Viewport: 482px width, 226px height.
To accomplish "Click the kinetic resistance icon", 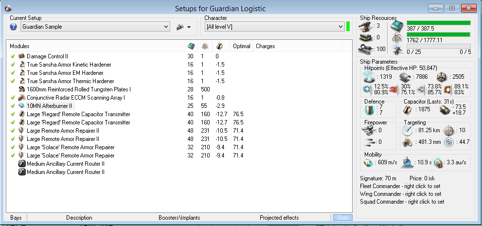I will coord(421,89).
